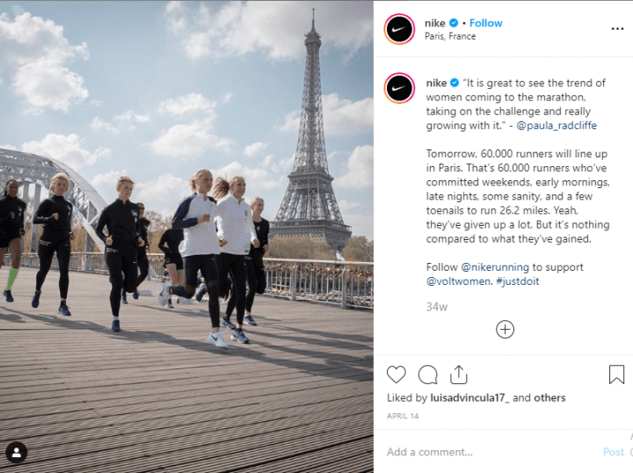633x473 pixels.
Task: View liker luisadvincula17_ profile
Action: click(x=469, y=398)
